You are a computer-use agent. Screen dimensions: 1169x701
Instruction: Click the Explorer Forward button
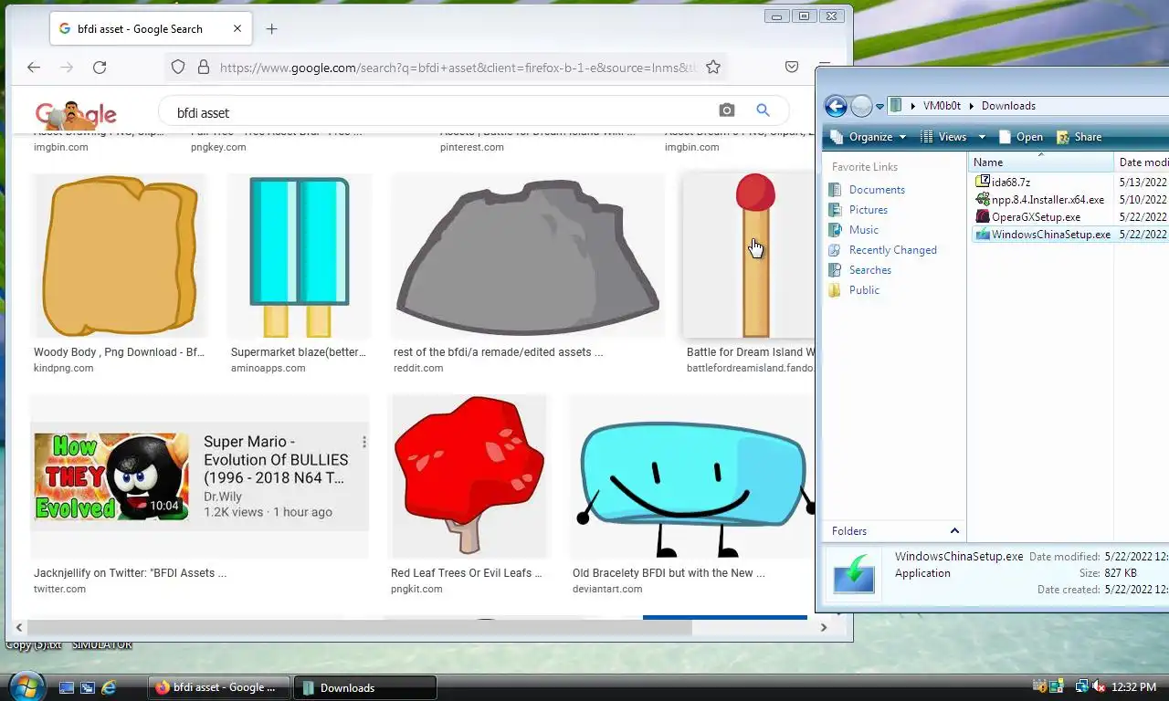point(861,106)
